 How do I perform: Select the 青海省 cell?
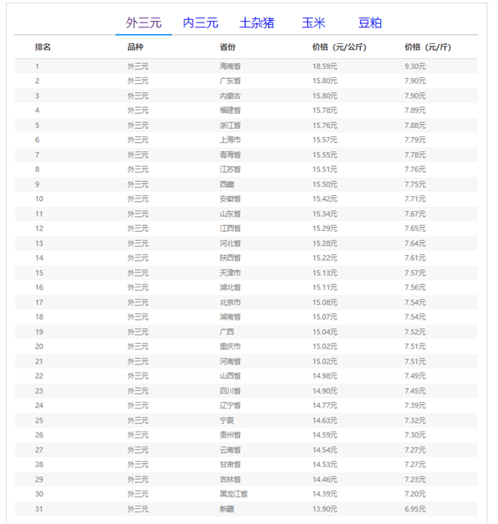[230, 154]
